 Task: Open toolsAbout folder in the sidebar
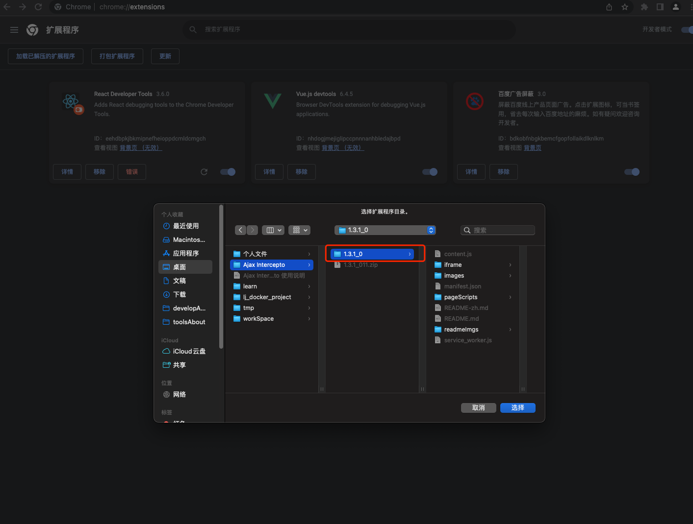coord(185,322)
